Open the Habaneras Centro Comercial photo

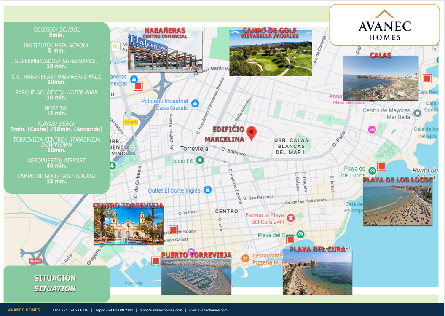tap(165, 51)
